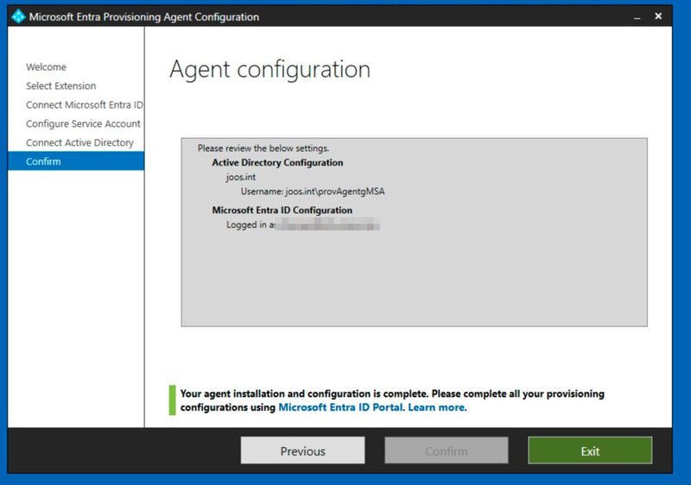Go to Select Extension step
691x485 pixels.
pos(60,85)
